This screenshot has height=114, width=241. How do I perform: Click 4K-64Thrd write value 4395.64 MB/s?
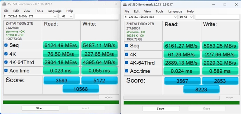(99, 62)
